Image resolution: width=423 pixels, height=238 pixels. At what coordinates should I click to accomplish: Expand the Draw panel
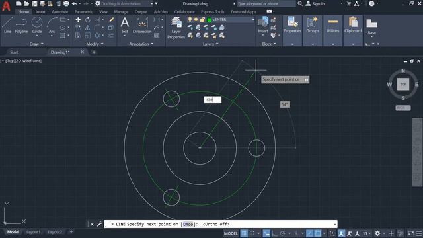point(36,44)
